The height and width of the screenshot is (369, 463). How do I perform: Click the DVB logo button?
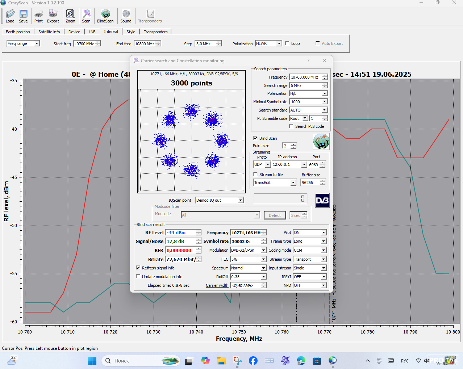pos(322,200)
